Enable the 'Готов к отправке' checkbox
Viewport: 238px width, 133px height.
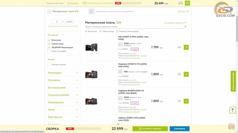[49, 51]
